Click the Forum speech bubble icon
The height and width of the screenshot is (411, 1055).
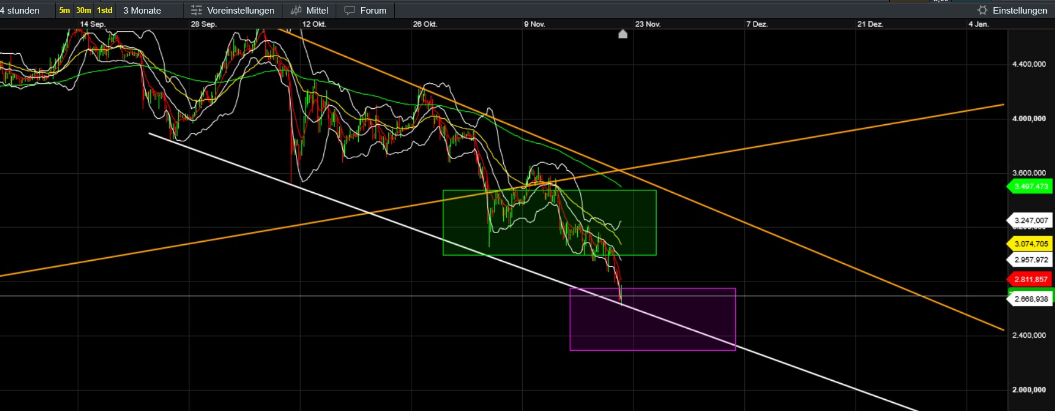pyautogui.click(x=350, y=11)
